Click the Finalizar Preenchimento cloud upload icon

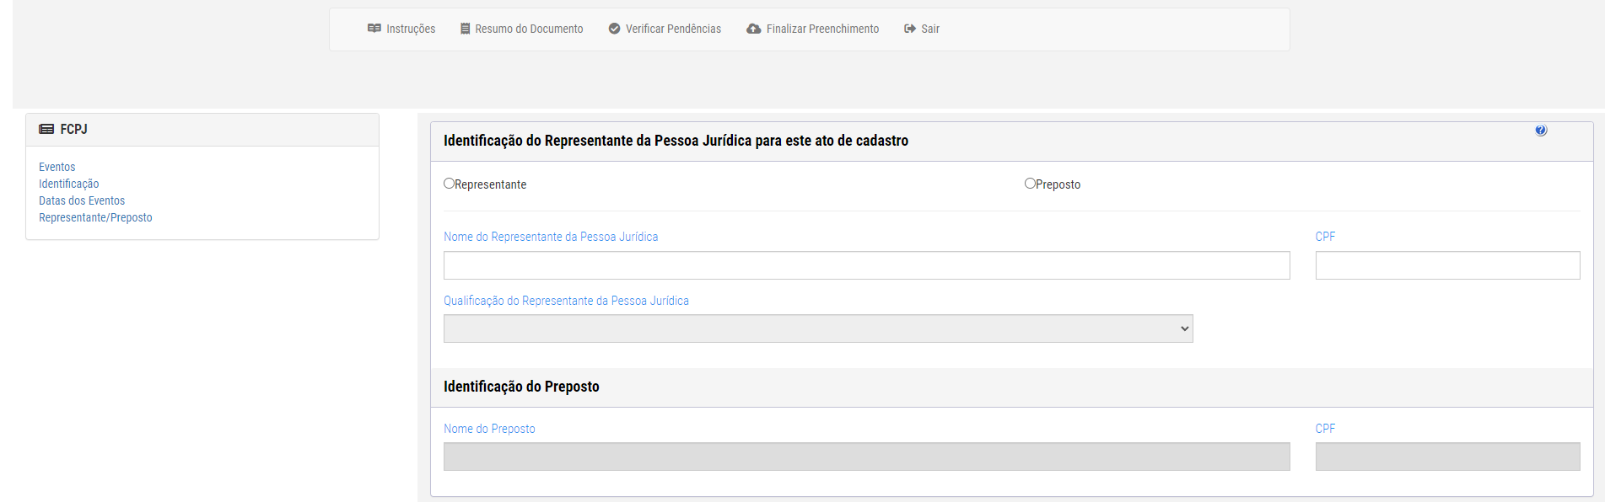[x=754, y=29]
